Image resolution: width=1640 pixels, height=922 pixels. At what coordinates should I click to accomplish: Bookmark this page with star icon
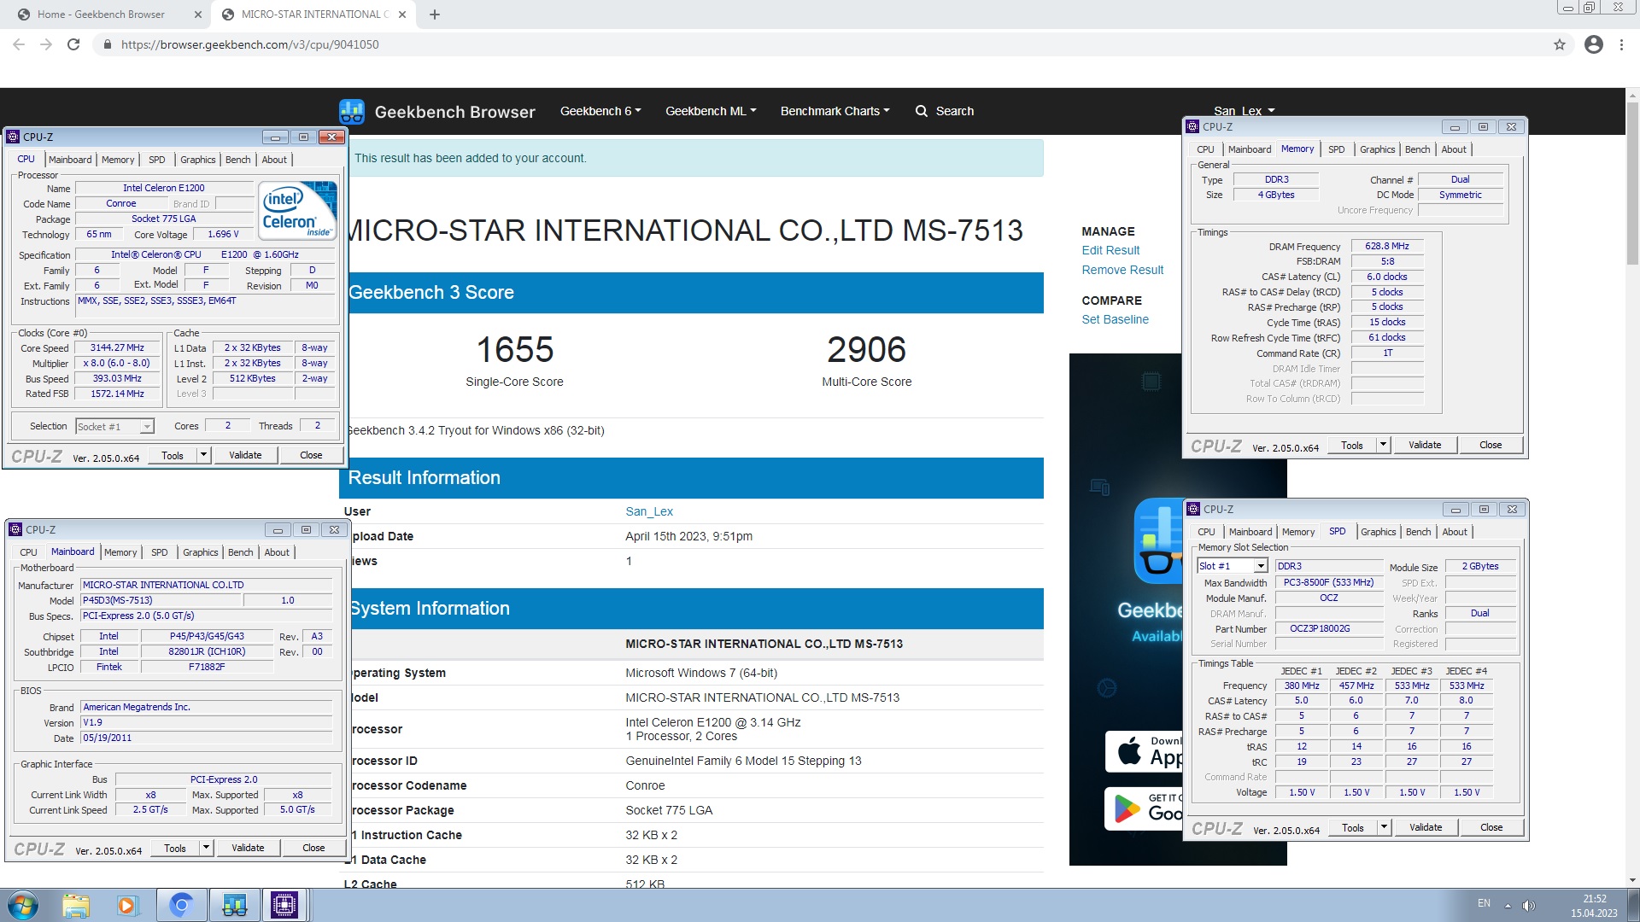[1560, 44]
